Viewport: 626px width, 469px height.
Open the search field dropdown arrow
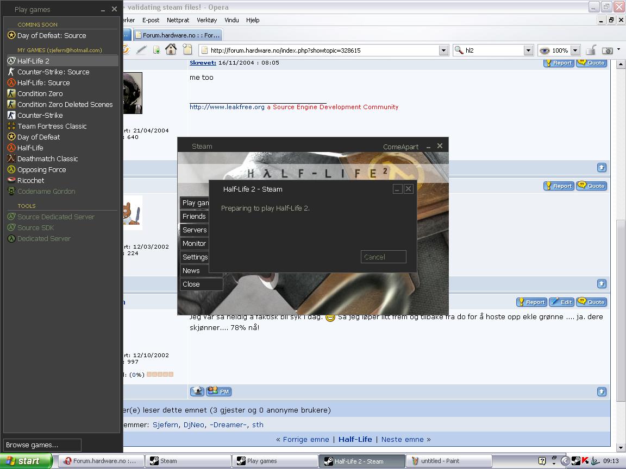coord(528,50)
